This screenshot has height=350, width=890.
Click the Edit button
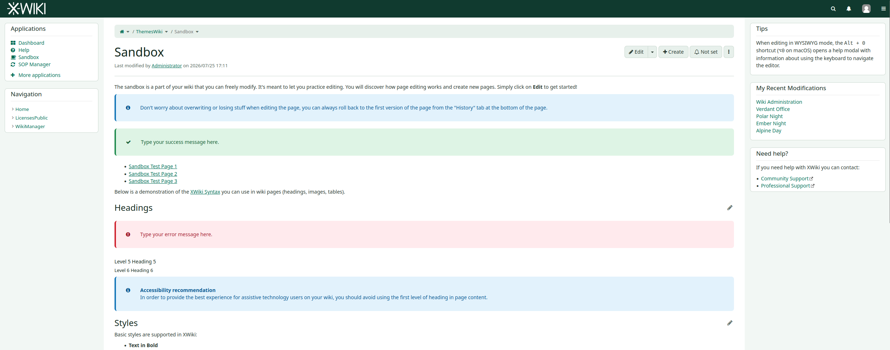(x=636, y=52)
